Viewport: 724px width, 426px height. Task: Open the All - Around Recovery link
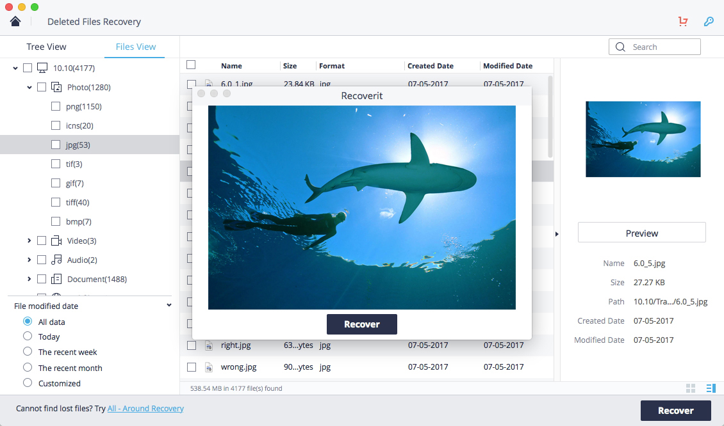pyautogui.click(x=145, y=408)
